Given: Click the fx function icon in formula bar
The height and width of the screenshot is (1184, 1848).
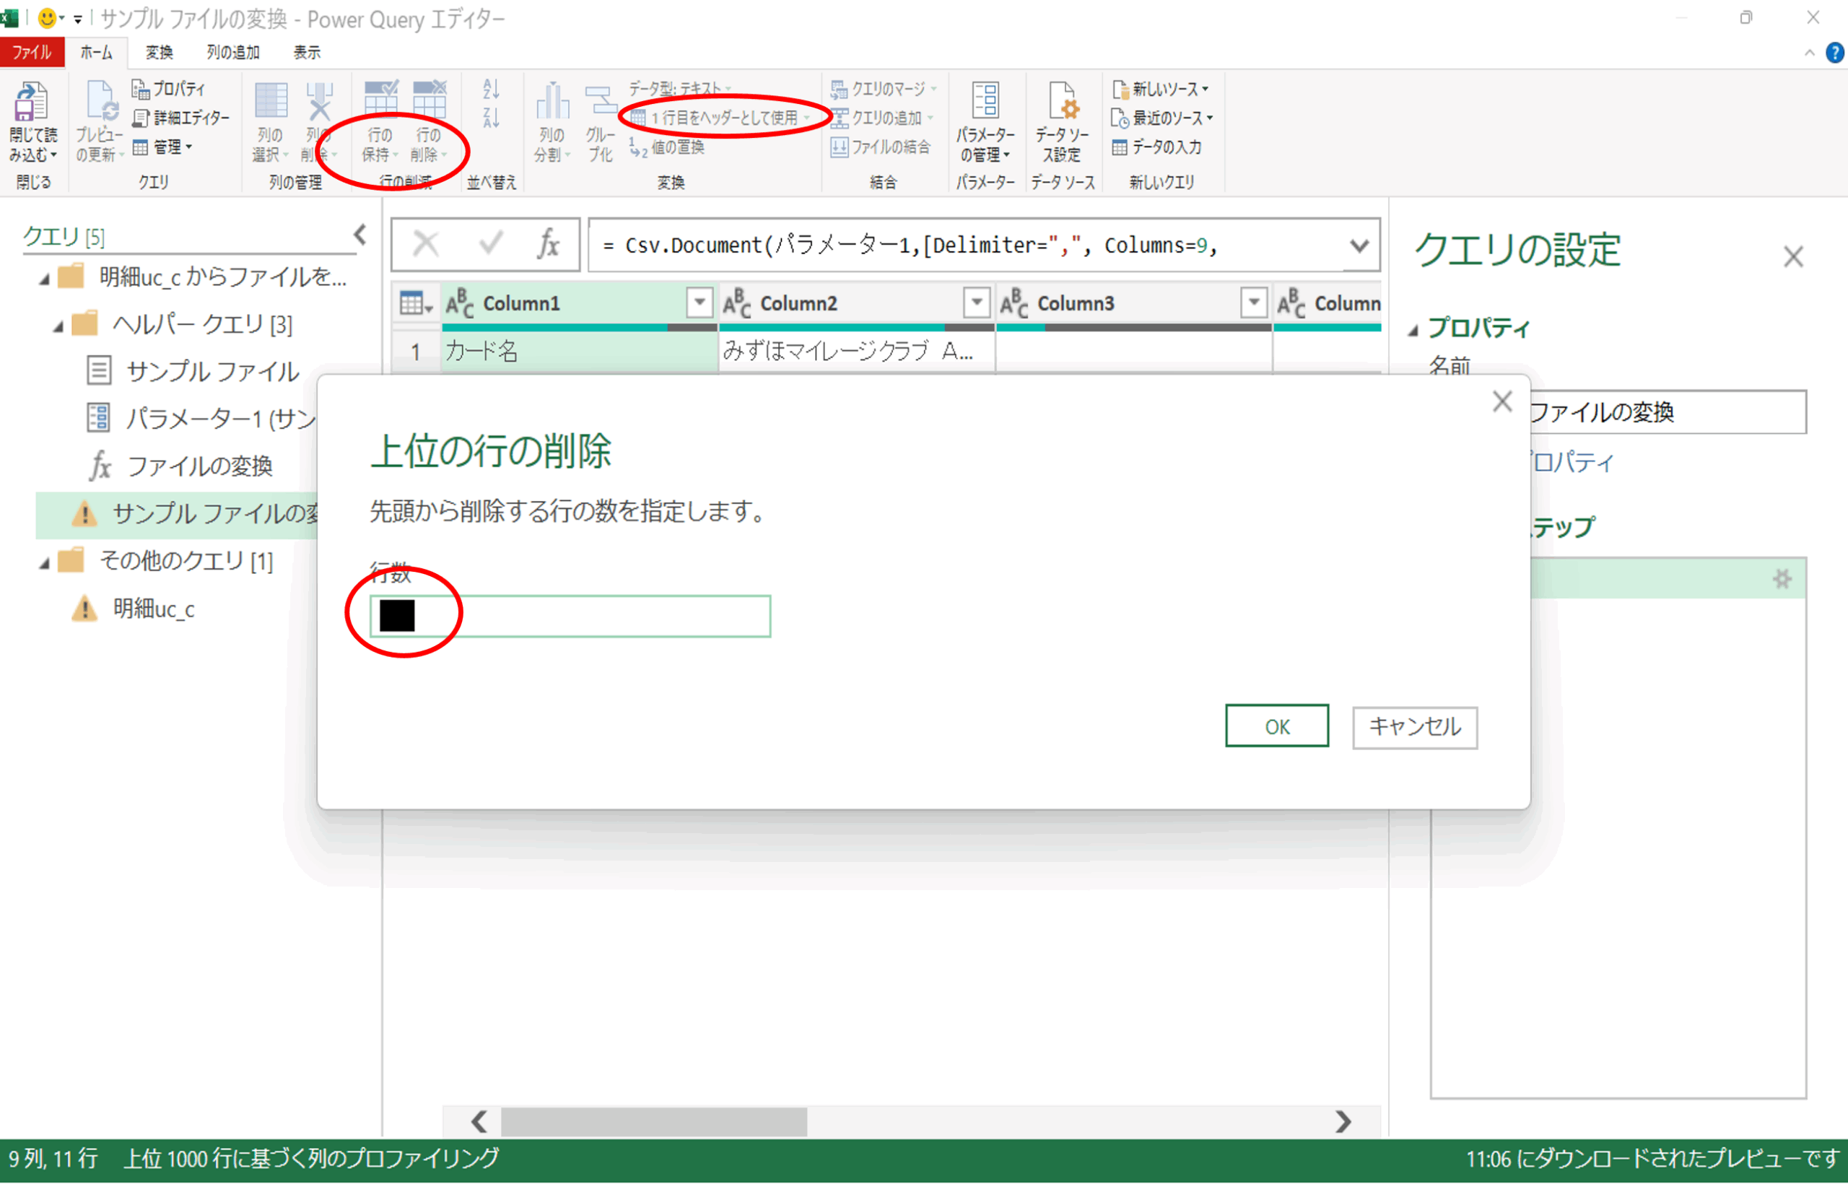Looking at the screenshot, I should [x=548, y=245].
